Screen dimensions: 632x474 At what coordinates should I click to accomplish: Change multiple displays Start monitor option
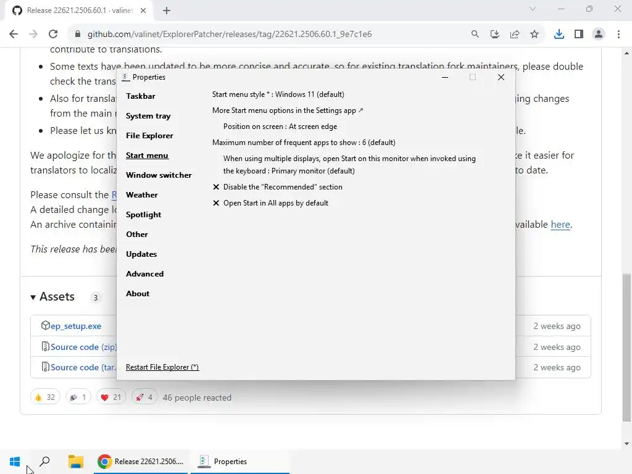click(x=349, y=165)
